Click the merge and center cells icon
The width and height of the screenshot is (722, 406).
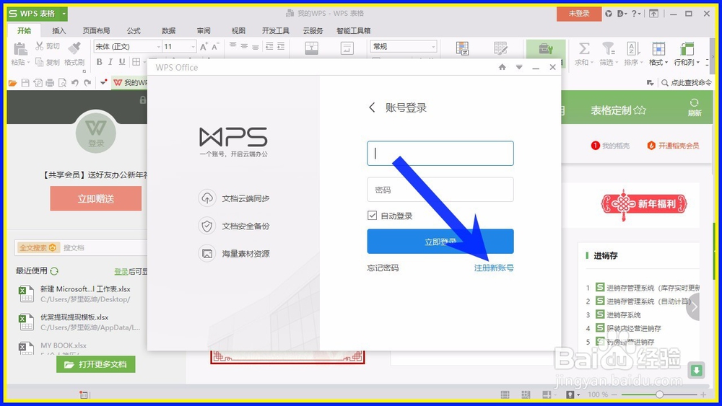[x=311, y=48]
